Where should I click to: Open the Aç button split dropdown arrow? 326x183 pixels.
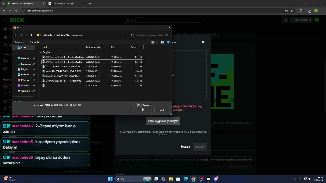(x=151, y=110)
